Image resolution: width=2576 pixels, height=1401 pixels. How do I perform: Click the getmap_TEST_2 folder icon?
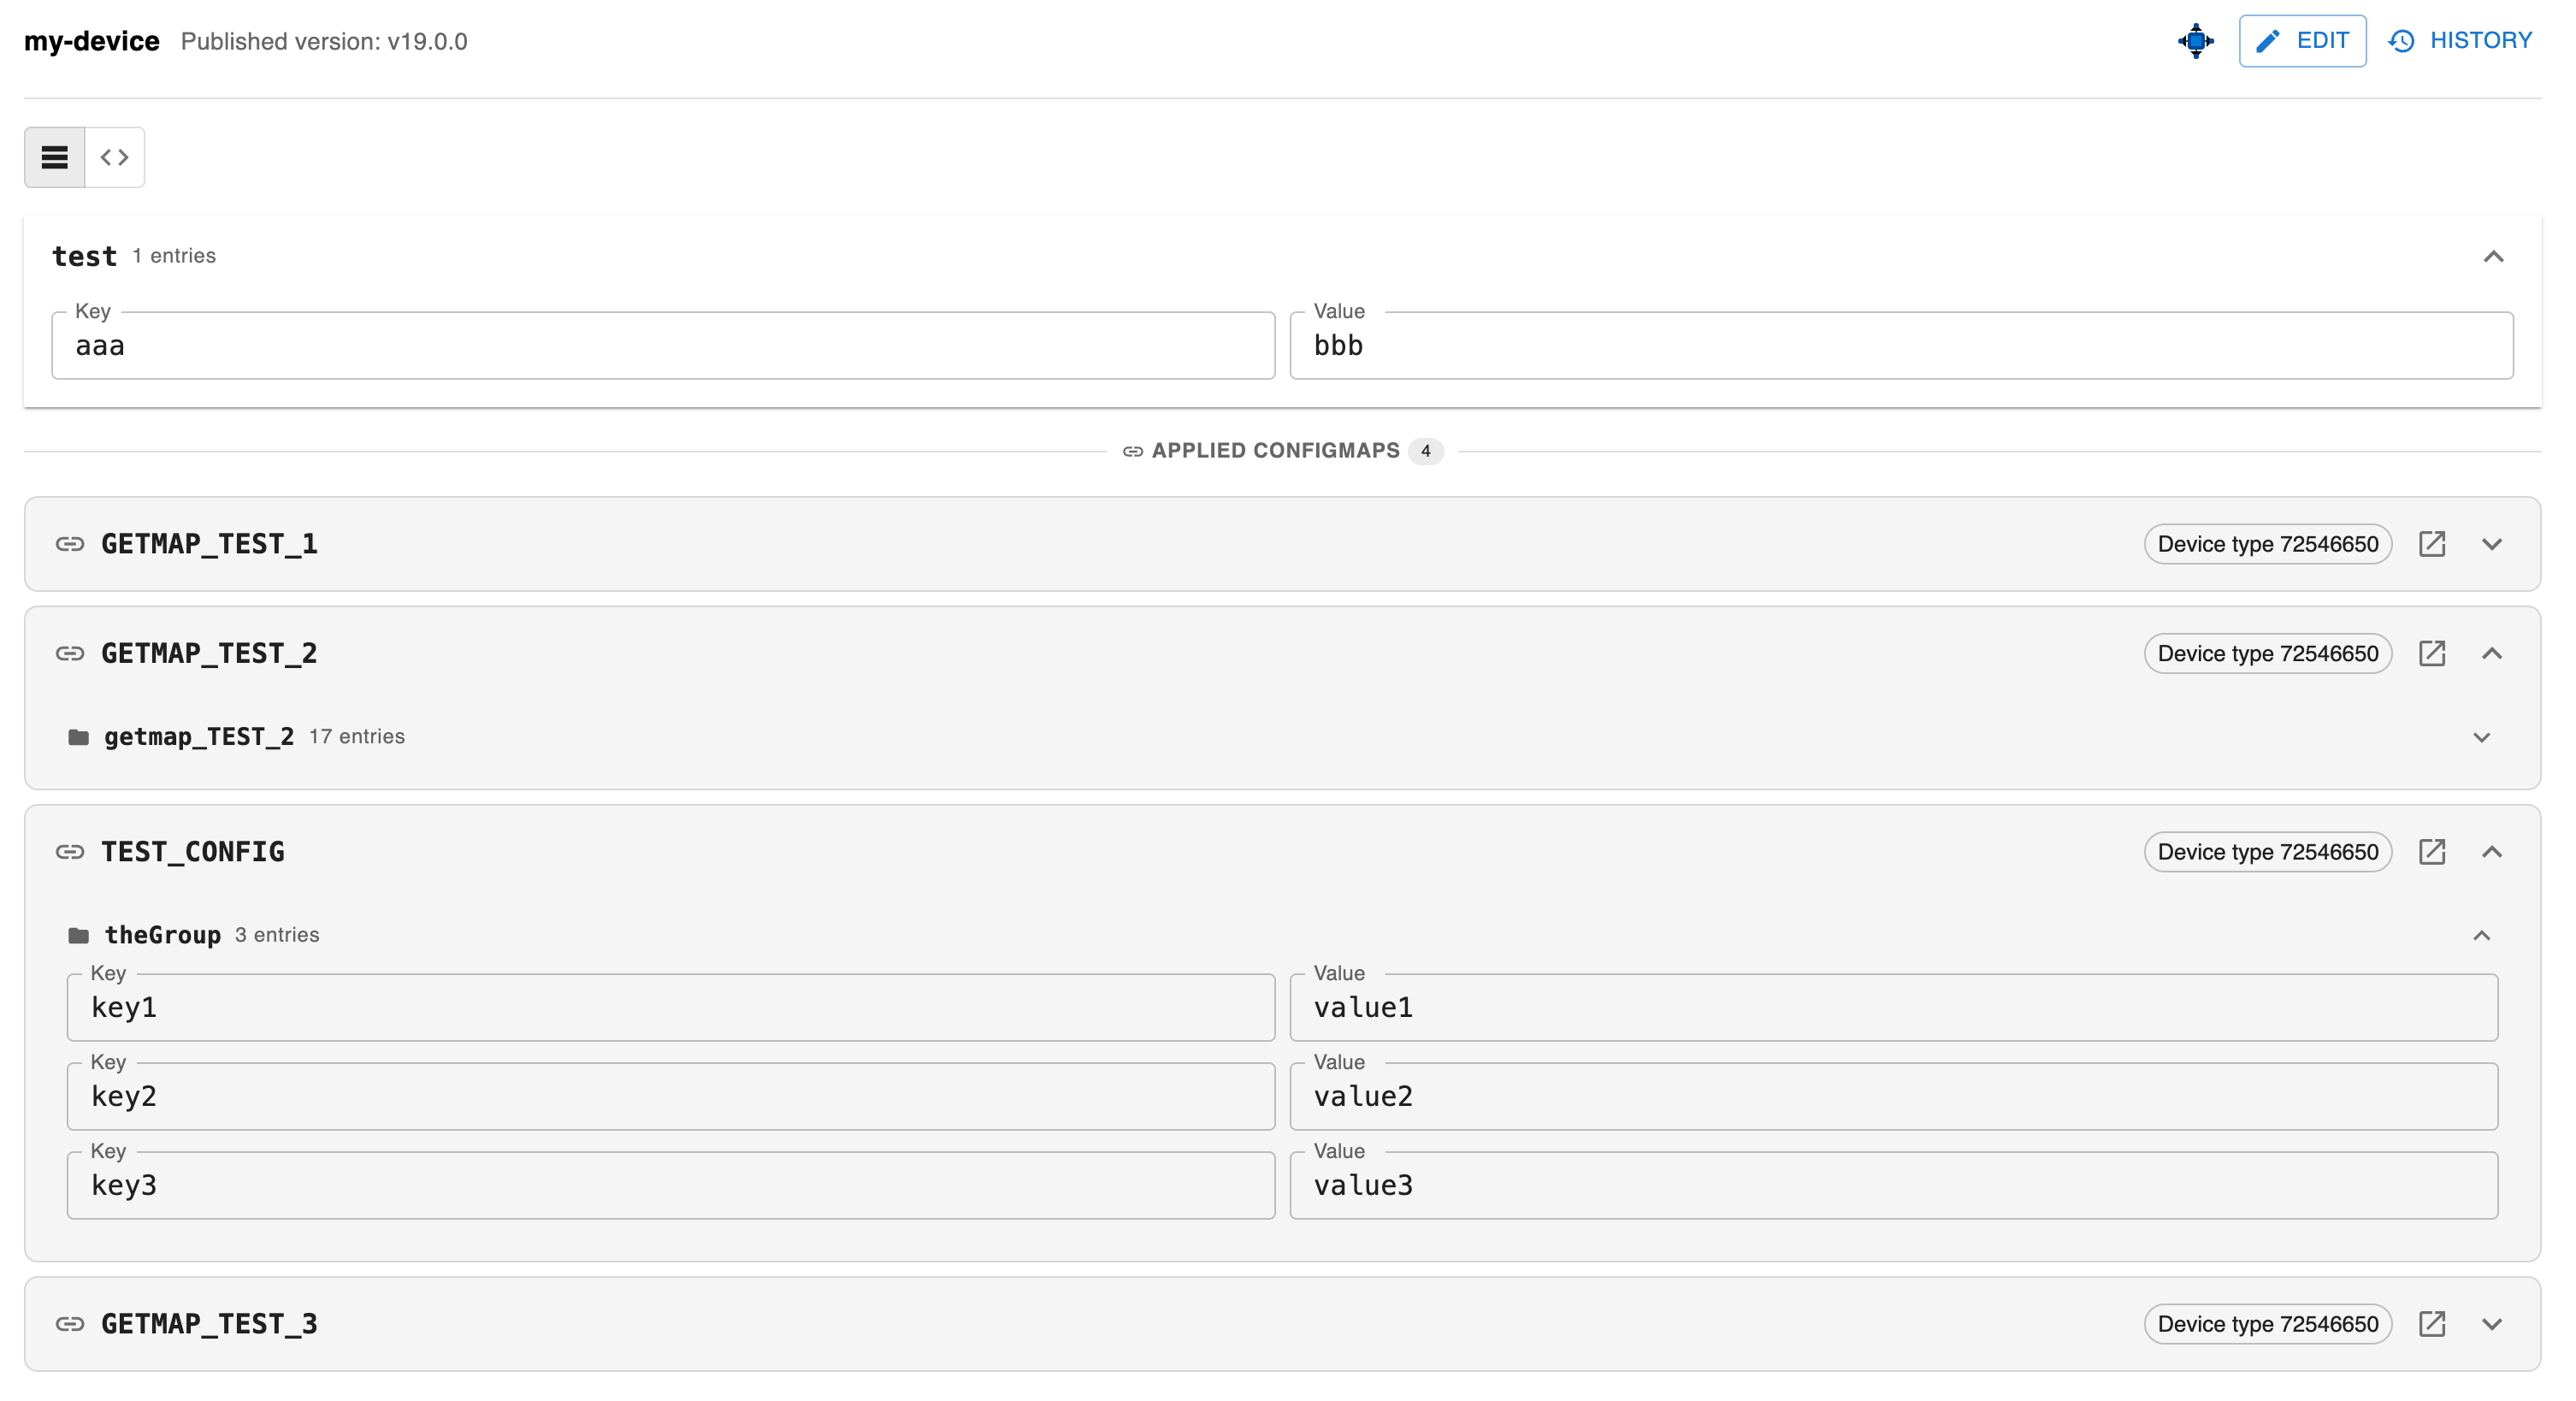click(79, 737)
